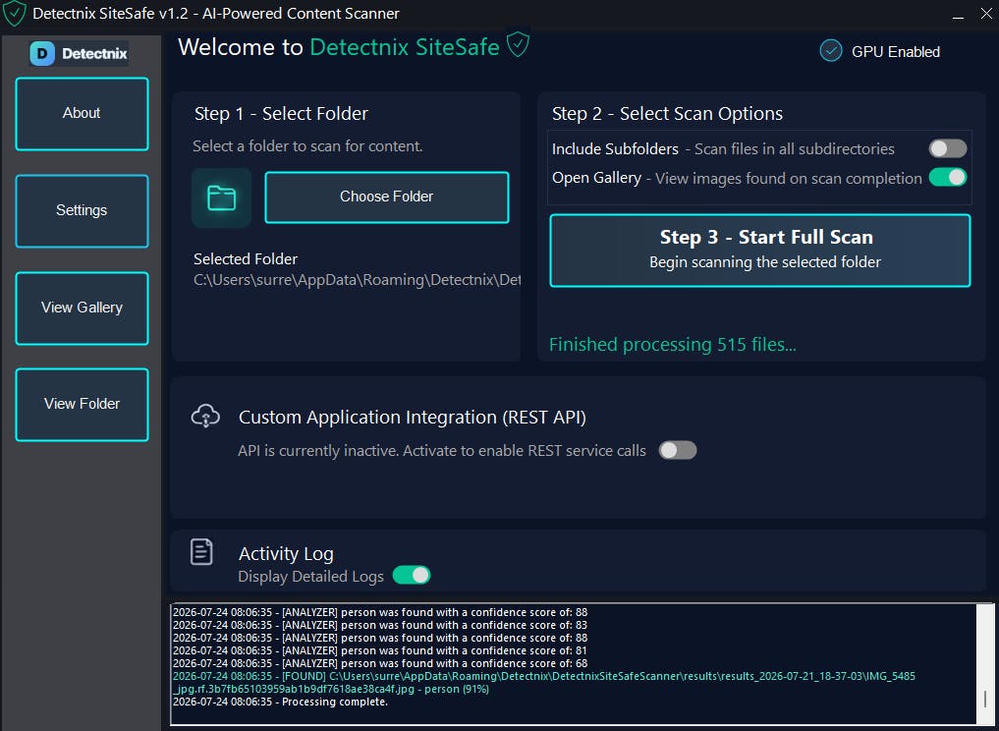This screenshot has height=731, width=999.
Task: Click 'Custom Application Integration (REST API)' heading
Action: 413,417
